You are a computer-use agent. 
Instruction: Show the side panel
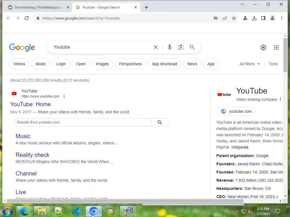[x=263, y=18]
